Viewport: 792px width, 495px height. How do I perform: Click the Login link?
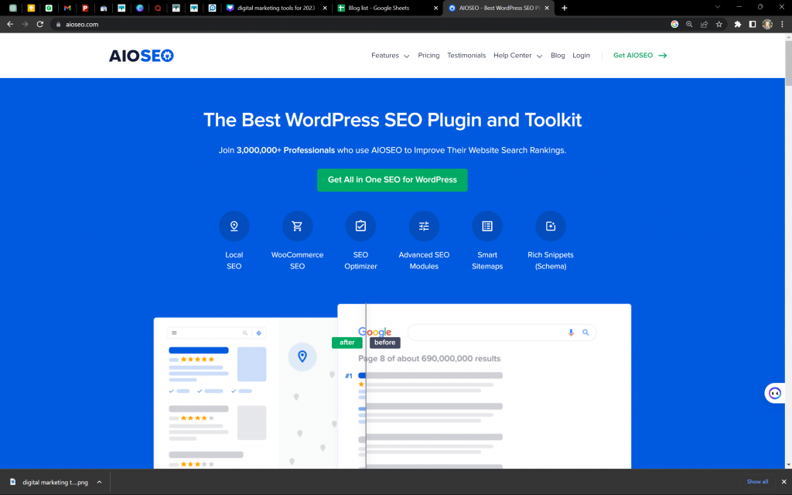(581, 56)
